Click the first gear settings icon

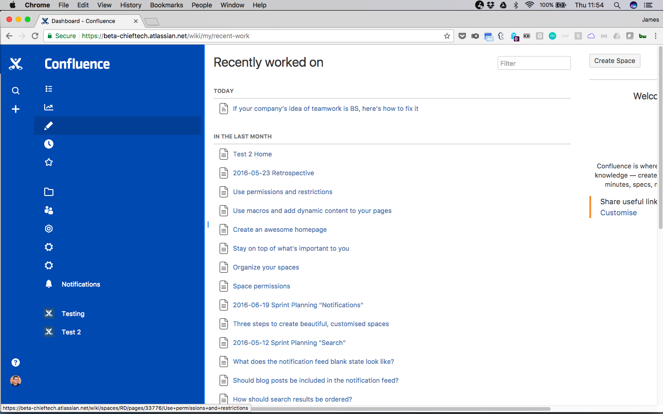point(49,247)
